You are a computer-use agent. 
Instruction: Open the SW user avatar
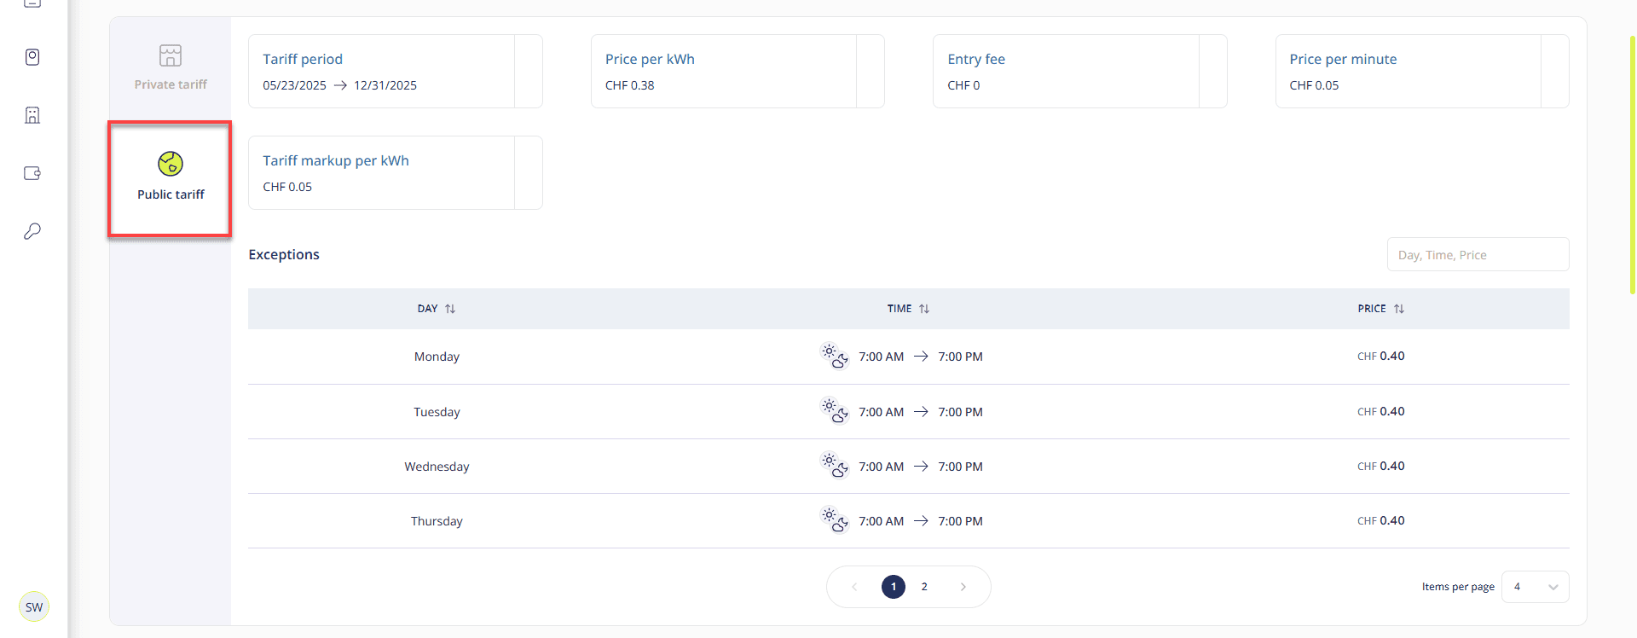pyautogui.click(x=34, y=607)
